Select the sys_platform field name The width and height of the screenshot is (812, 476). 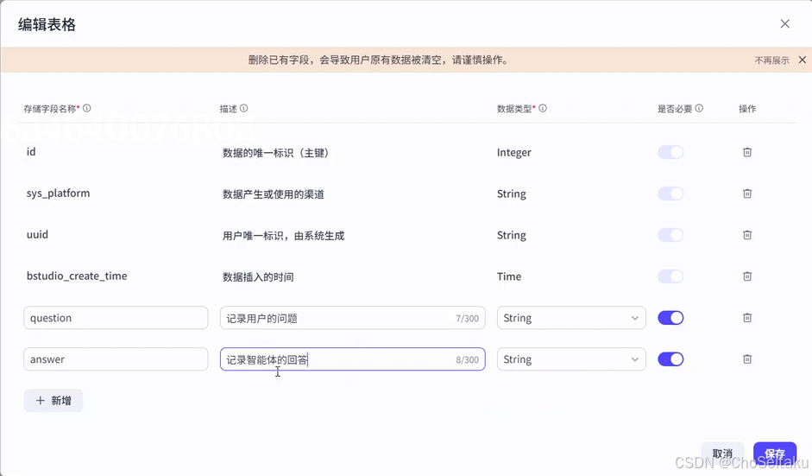tap(58, 194)
